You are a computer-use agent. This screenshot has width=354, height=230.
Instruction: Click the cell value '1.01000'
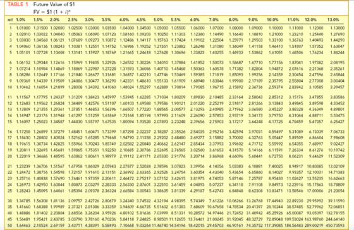[23, 28]
